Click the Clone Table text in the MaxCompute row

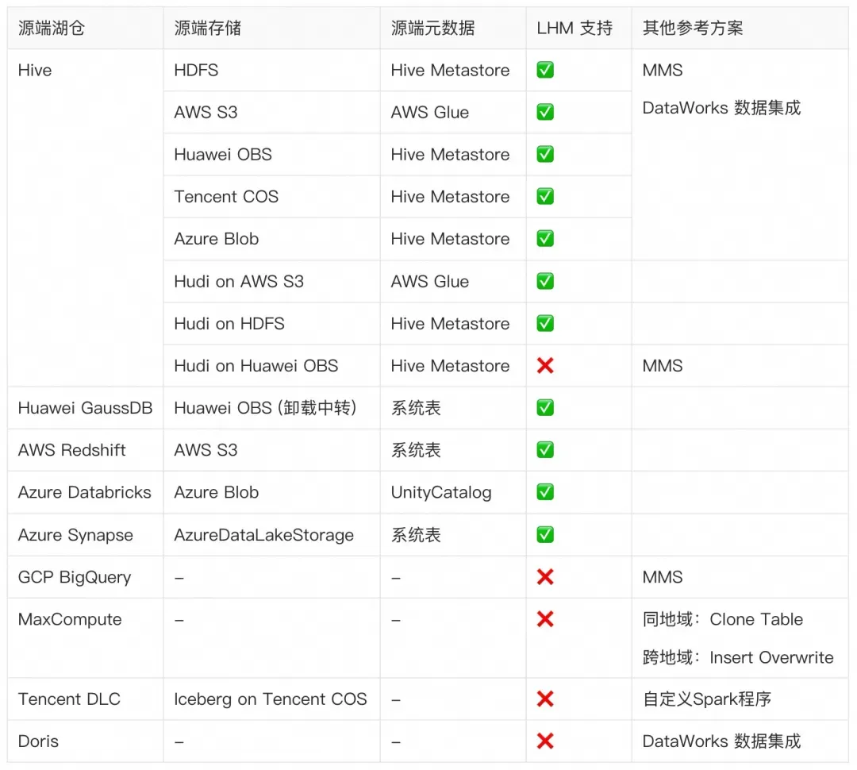(x=756, y=619)
